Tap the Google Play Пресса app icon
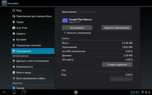Image resolution: width=152 pixels, height=95 pixels. [x=65, y=21]
